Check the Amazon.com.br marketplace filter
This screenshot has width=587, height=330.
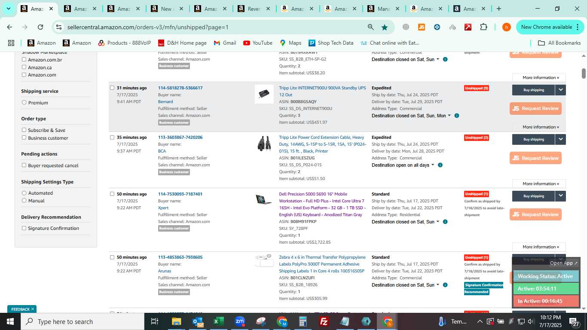(24, 60)
